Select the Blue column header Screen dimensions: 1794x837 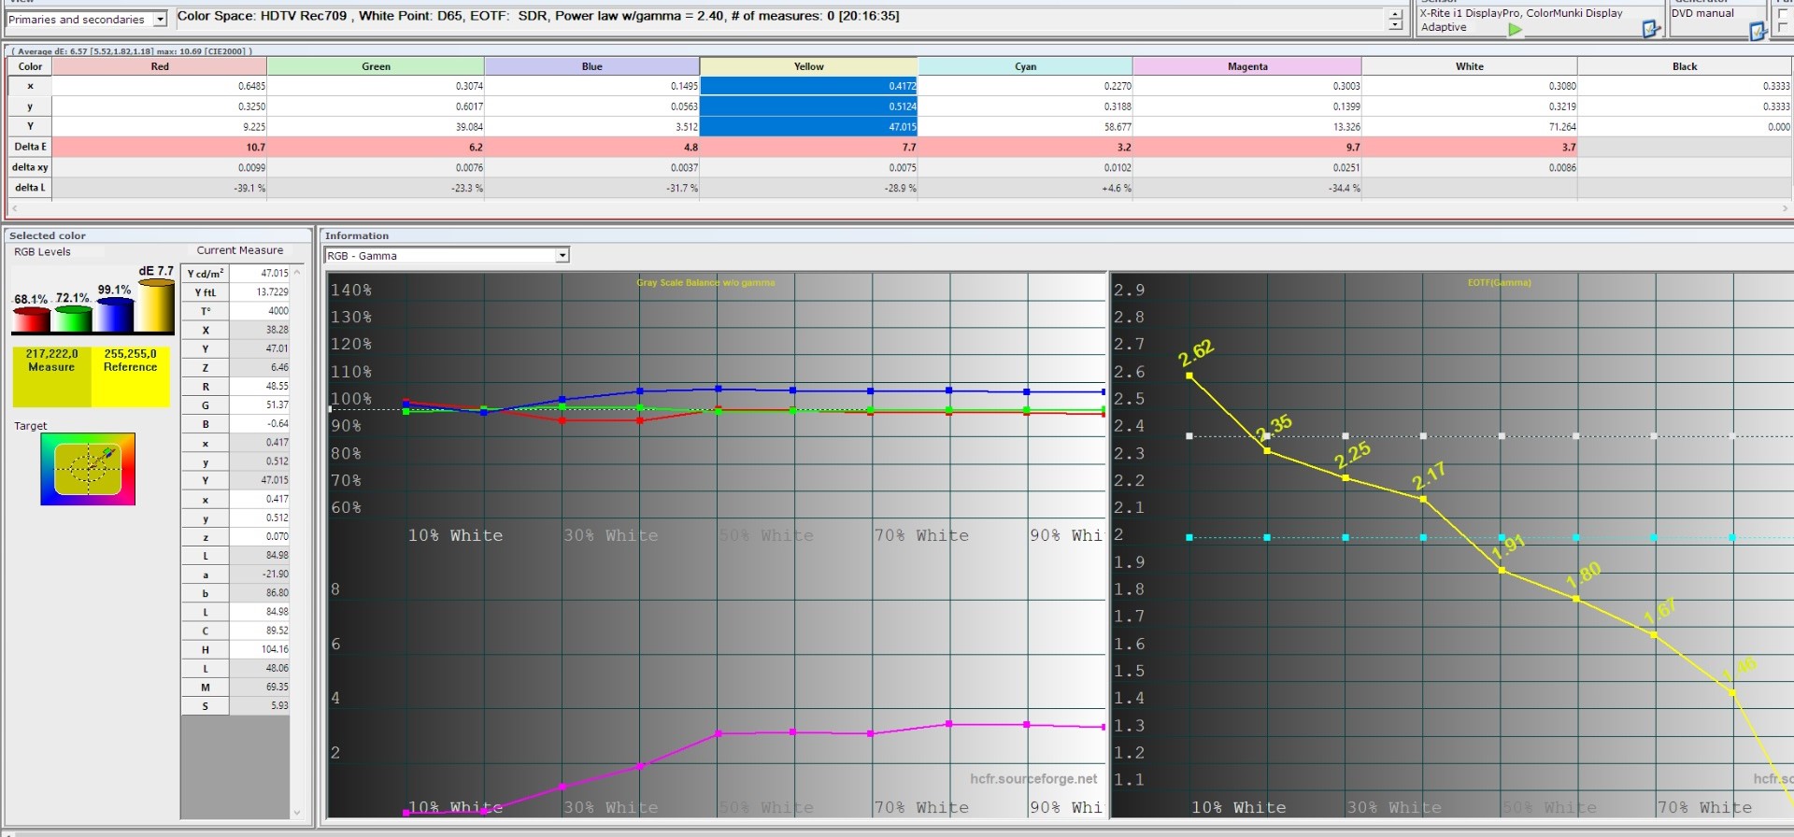pos(591,66)
